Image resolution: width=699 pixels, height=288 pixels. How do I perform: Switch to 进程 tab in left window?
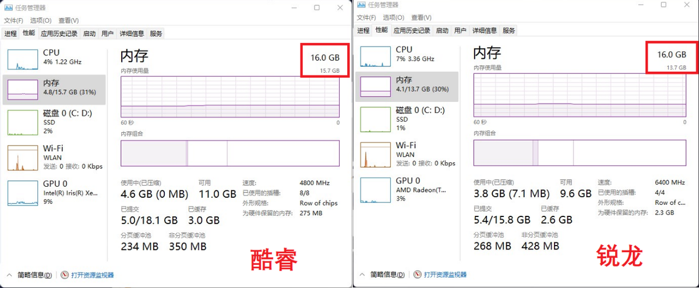pyautogui.click(x=10, y=34)
